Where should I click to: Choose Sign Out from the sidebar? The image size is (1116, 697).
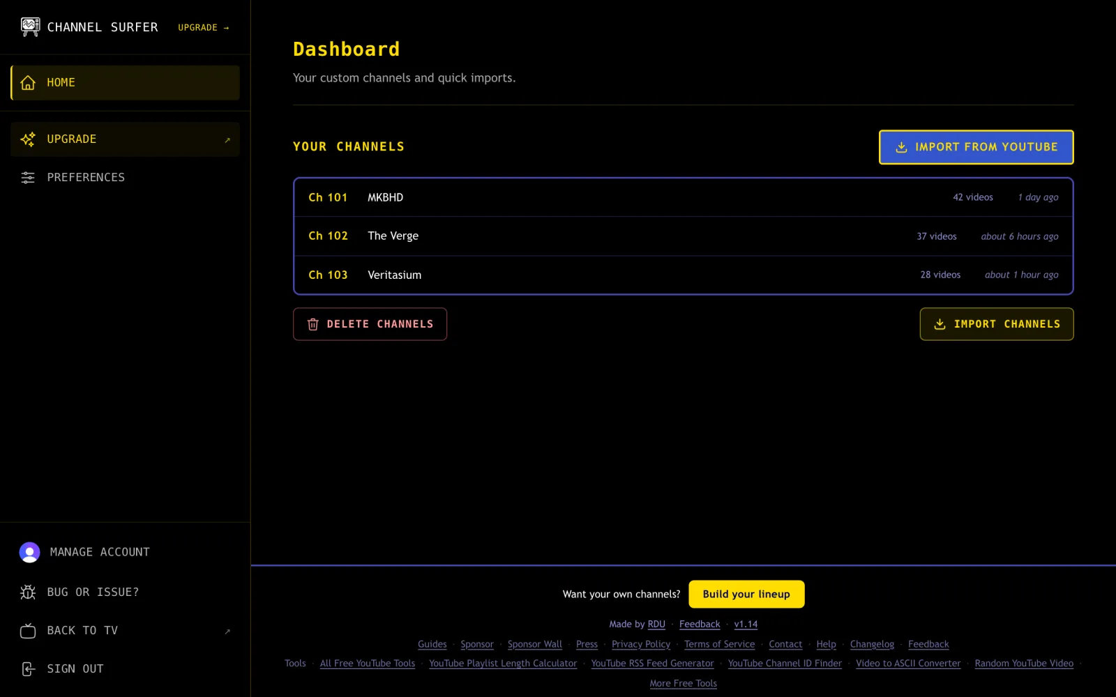click(x=126, y=669)
